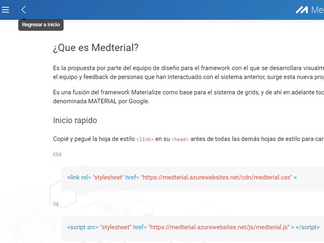Click the JS section label
Screen dimensions: 324x243
point(56,204)
